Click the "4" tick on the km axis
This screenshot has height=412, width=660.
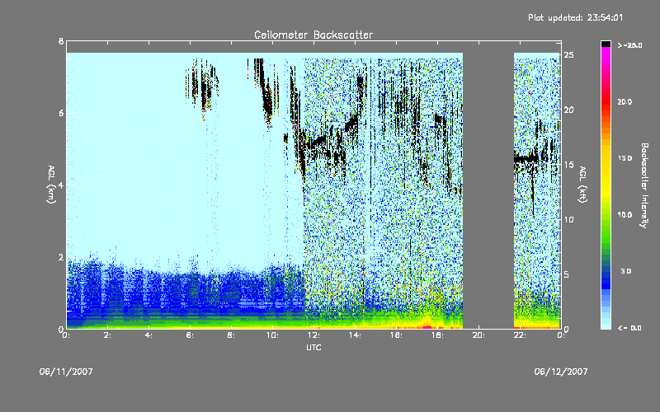(61, 185)
